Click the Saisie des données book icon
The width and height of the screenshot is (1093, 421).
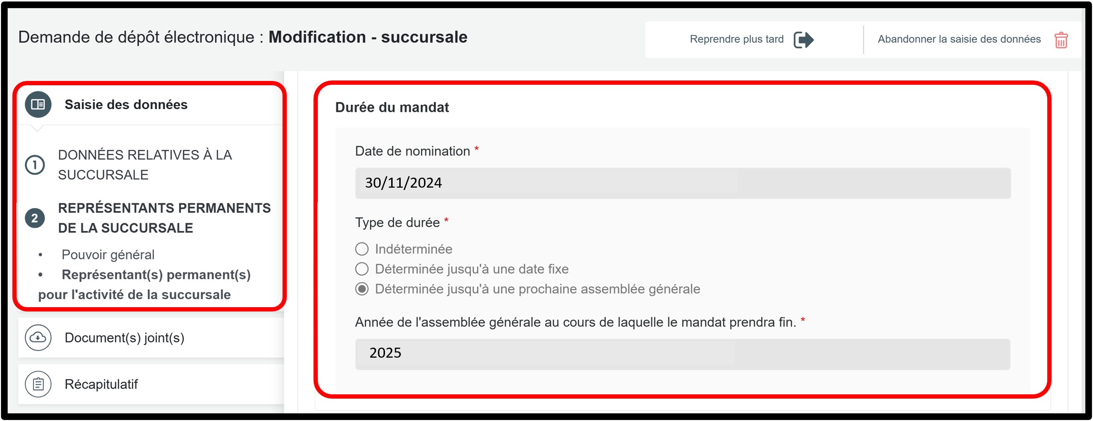[x=38, y=104]
